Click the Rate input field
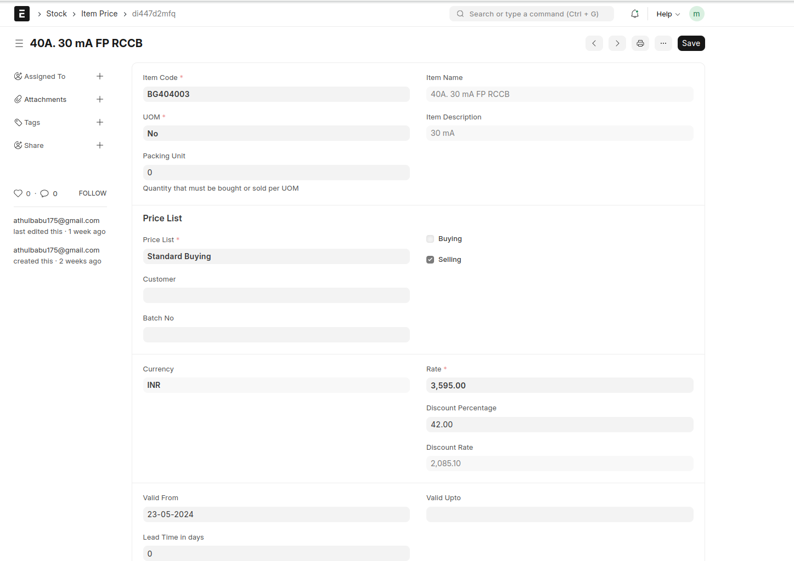The image size is (794, 561). [x=559, y=385]
